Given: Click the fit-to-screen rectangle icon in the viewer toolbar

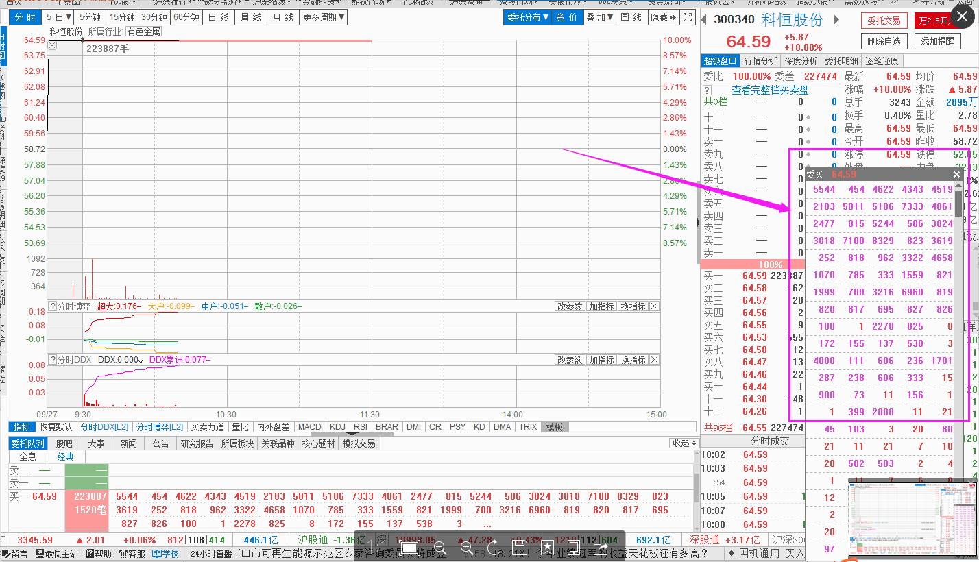Looking at the screenshot, I should (409, 547).
